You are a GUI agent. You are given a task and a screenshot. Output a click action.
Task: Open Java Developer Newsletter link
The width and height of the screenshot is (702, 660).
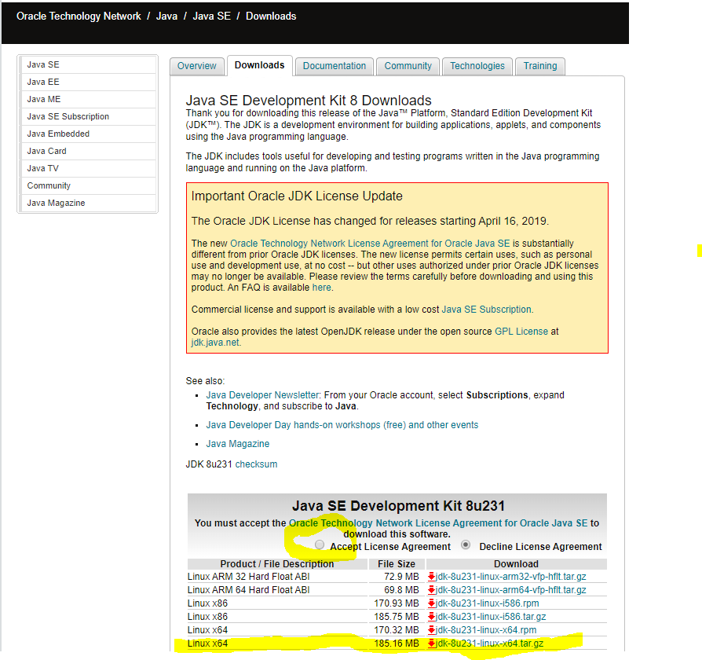[x=262, y=395]
